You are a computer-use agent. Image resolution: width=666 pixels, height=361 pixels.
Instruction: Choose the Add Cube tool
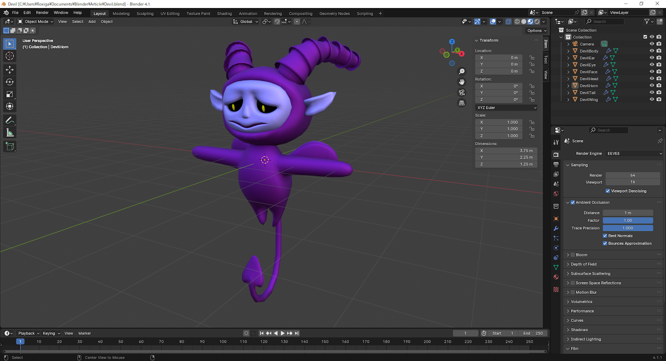9,146
